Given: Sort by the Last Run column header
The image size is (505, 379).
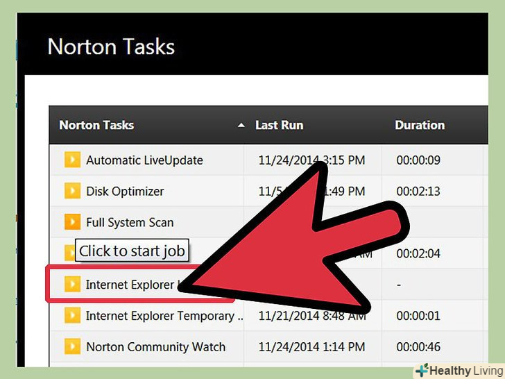Looking at the screenshot, I should [x=280, y=125].
